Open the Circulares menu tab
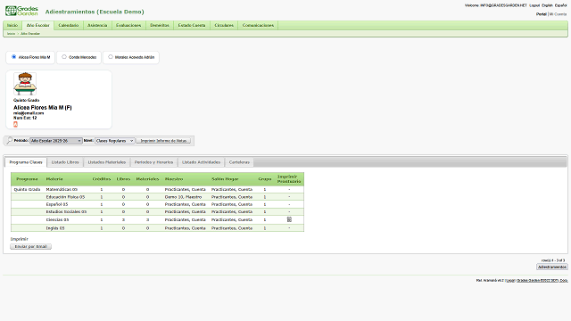Image resolution: width=571 pixels, height=321 pixels. tap(224, 25)
